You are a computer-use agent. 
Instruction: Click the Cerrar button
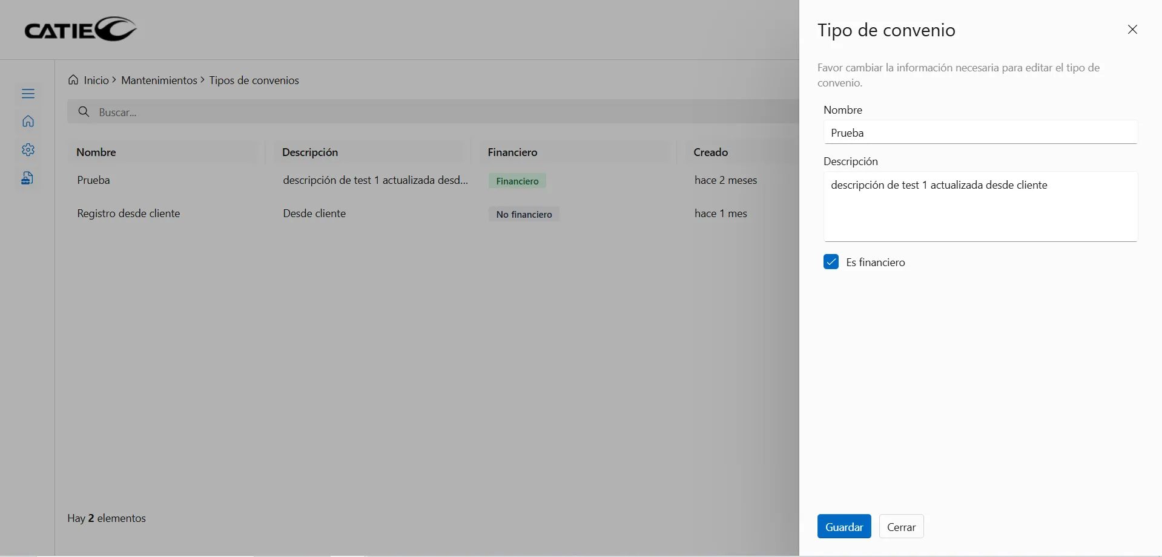click(901, 526)
